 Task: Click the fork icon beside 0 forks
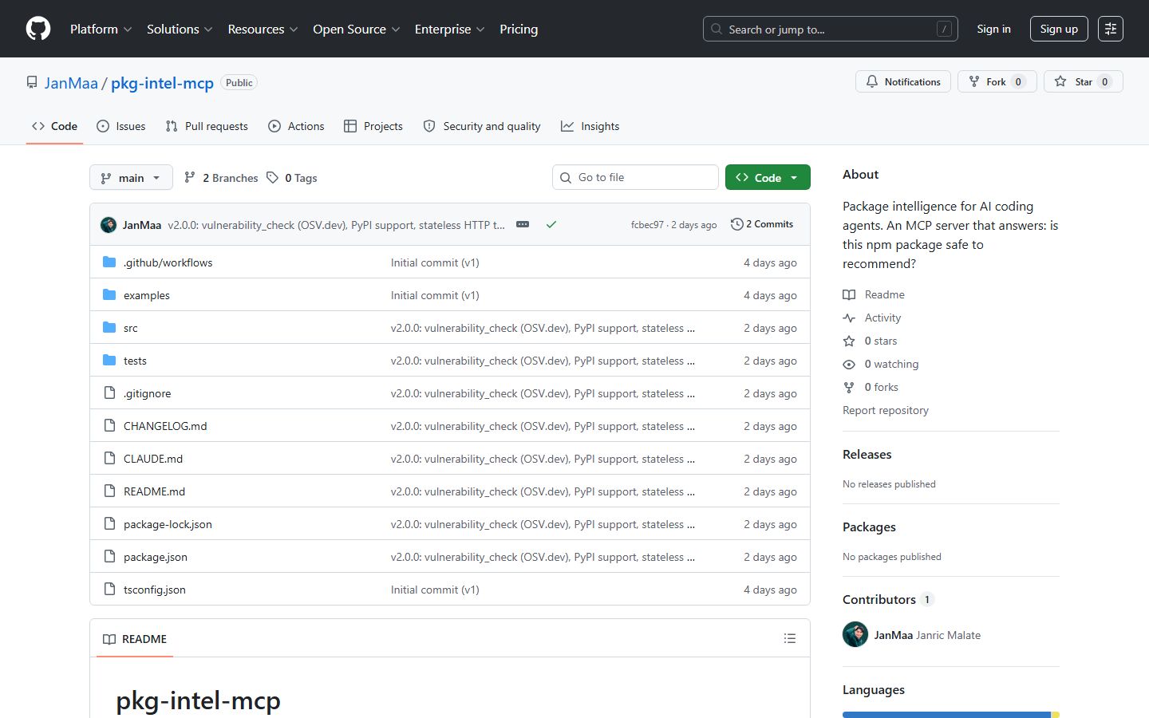(849, 387)
